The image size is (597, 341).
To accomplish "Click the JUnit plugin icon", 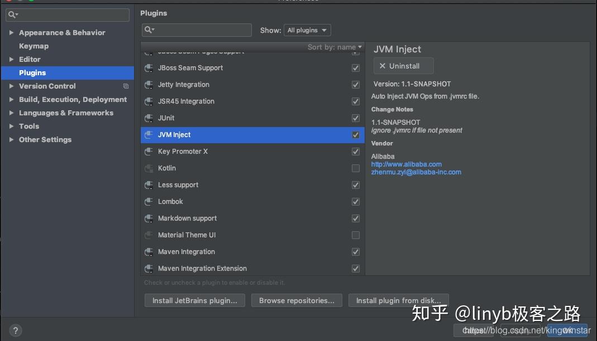I will [x=149, y=118].
